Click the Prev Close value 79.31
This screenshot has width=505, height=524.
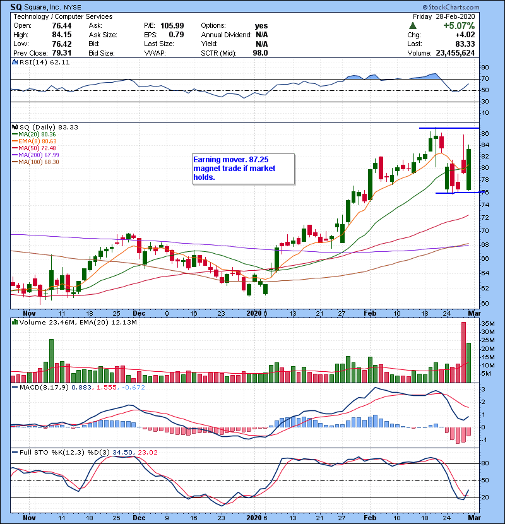[61, 53]
